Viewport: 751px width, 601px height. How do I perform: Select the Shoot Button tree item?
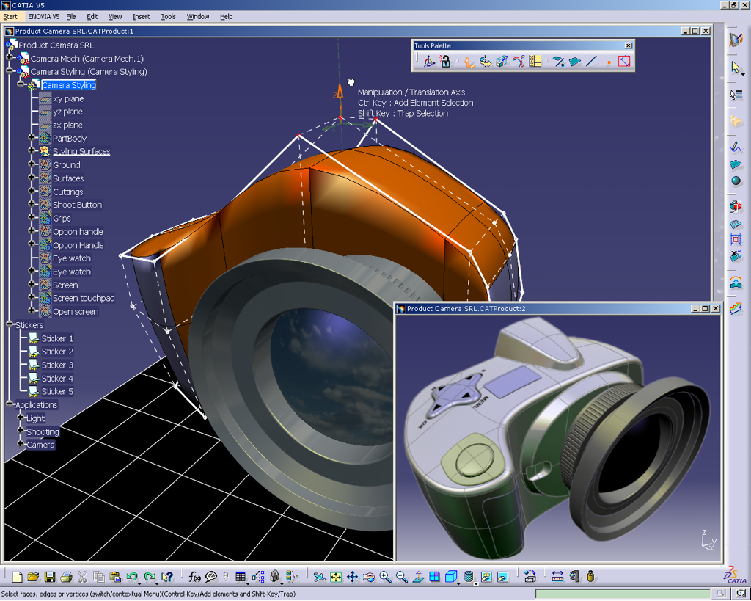click(76, 205)
